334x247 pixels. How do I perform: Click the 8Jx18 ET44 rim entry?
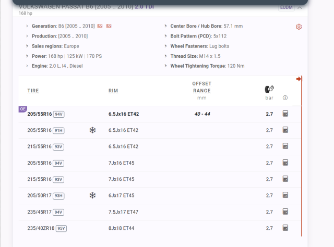tap(121, 228)
